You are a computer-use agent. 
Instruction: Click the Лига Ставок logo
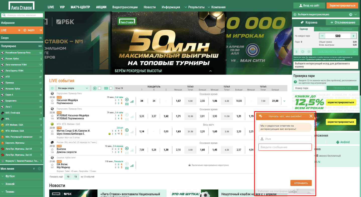(x=21, y=6)
